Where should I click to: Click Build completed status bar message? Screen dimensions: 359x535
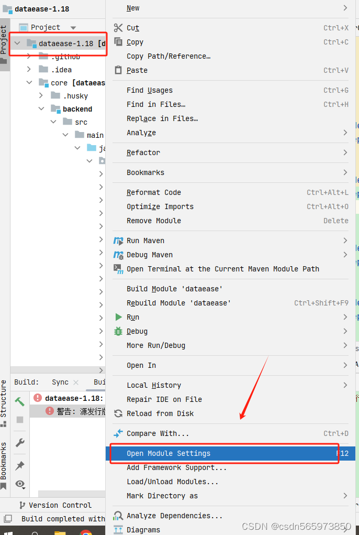click(63, 519)
